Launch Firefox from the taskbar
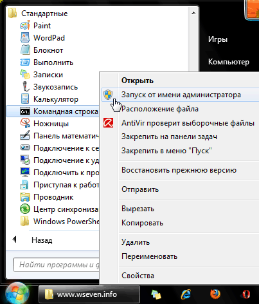Image resolution: width=259 pixels, height=304 pixels. (215, 294)
